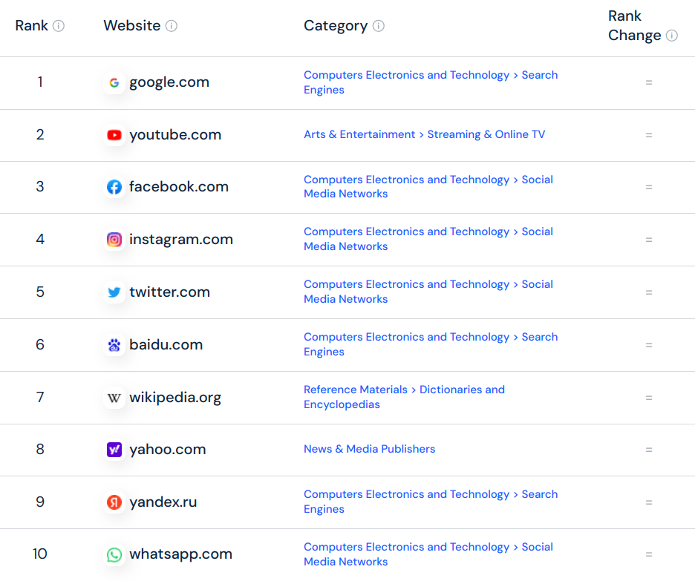695x581 pixels.
Task: Click the Instagram logo icon
Action: [x=114, y=240]
